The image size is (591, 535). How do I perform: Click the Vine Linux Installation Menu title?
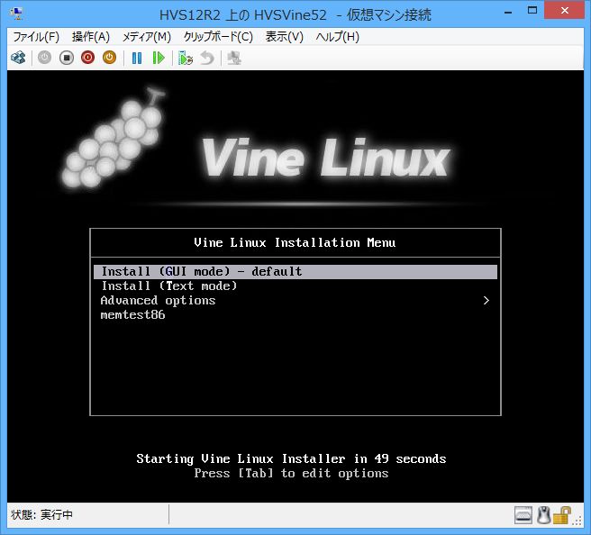295,242
